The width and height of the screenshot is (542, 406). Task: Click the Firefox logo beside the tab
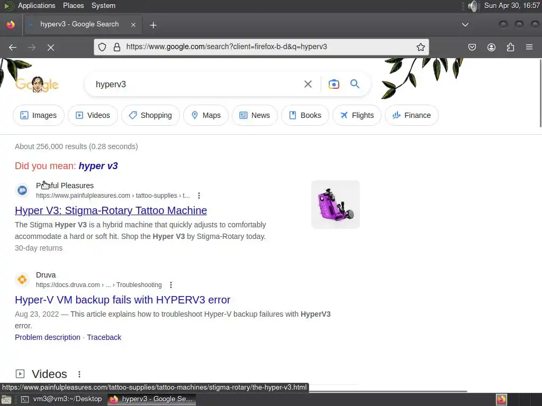pos(11,25)
